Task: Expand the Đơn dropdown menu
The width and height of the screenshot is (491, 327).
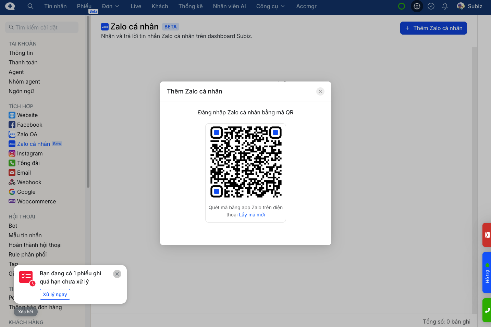Action: pos(110,6)
